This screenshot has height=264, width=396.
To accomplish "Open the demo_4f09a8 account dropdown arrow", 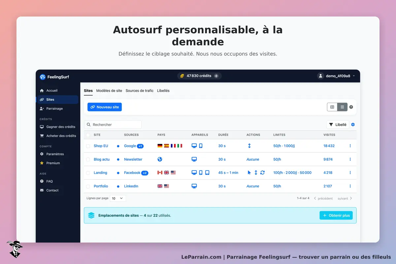I will coord(354,76).
